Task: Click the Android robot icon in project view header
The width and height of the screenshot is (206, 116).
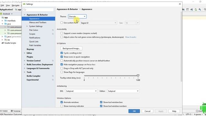Action: coord(1,14)
